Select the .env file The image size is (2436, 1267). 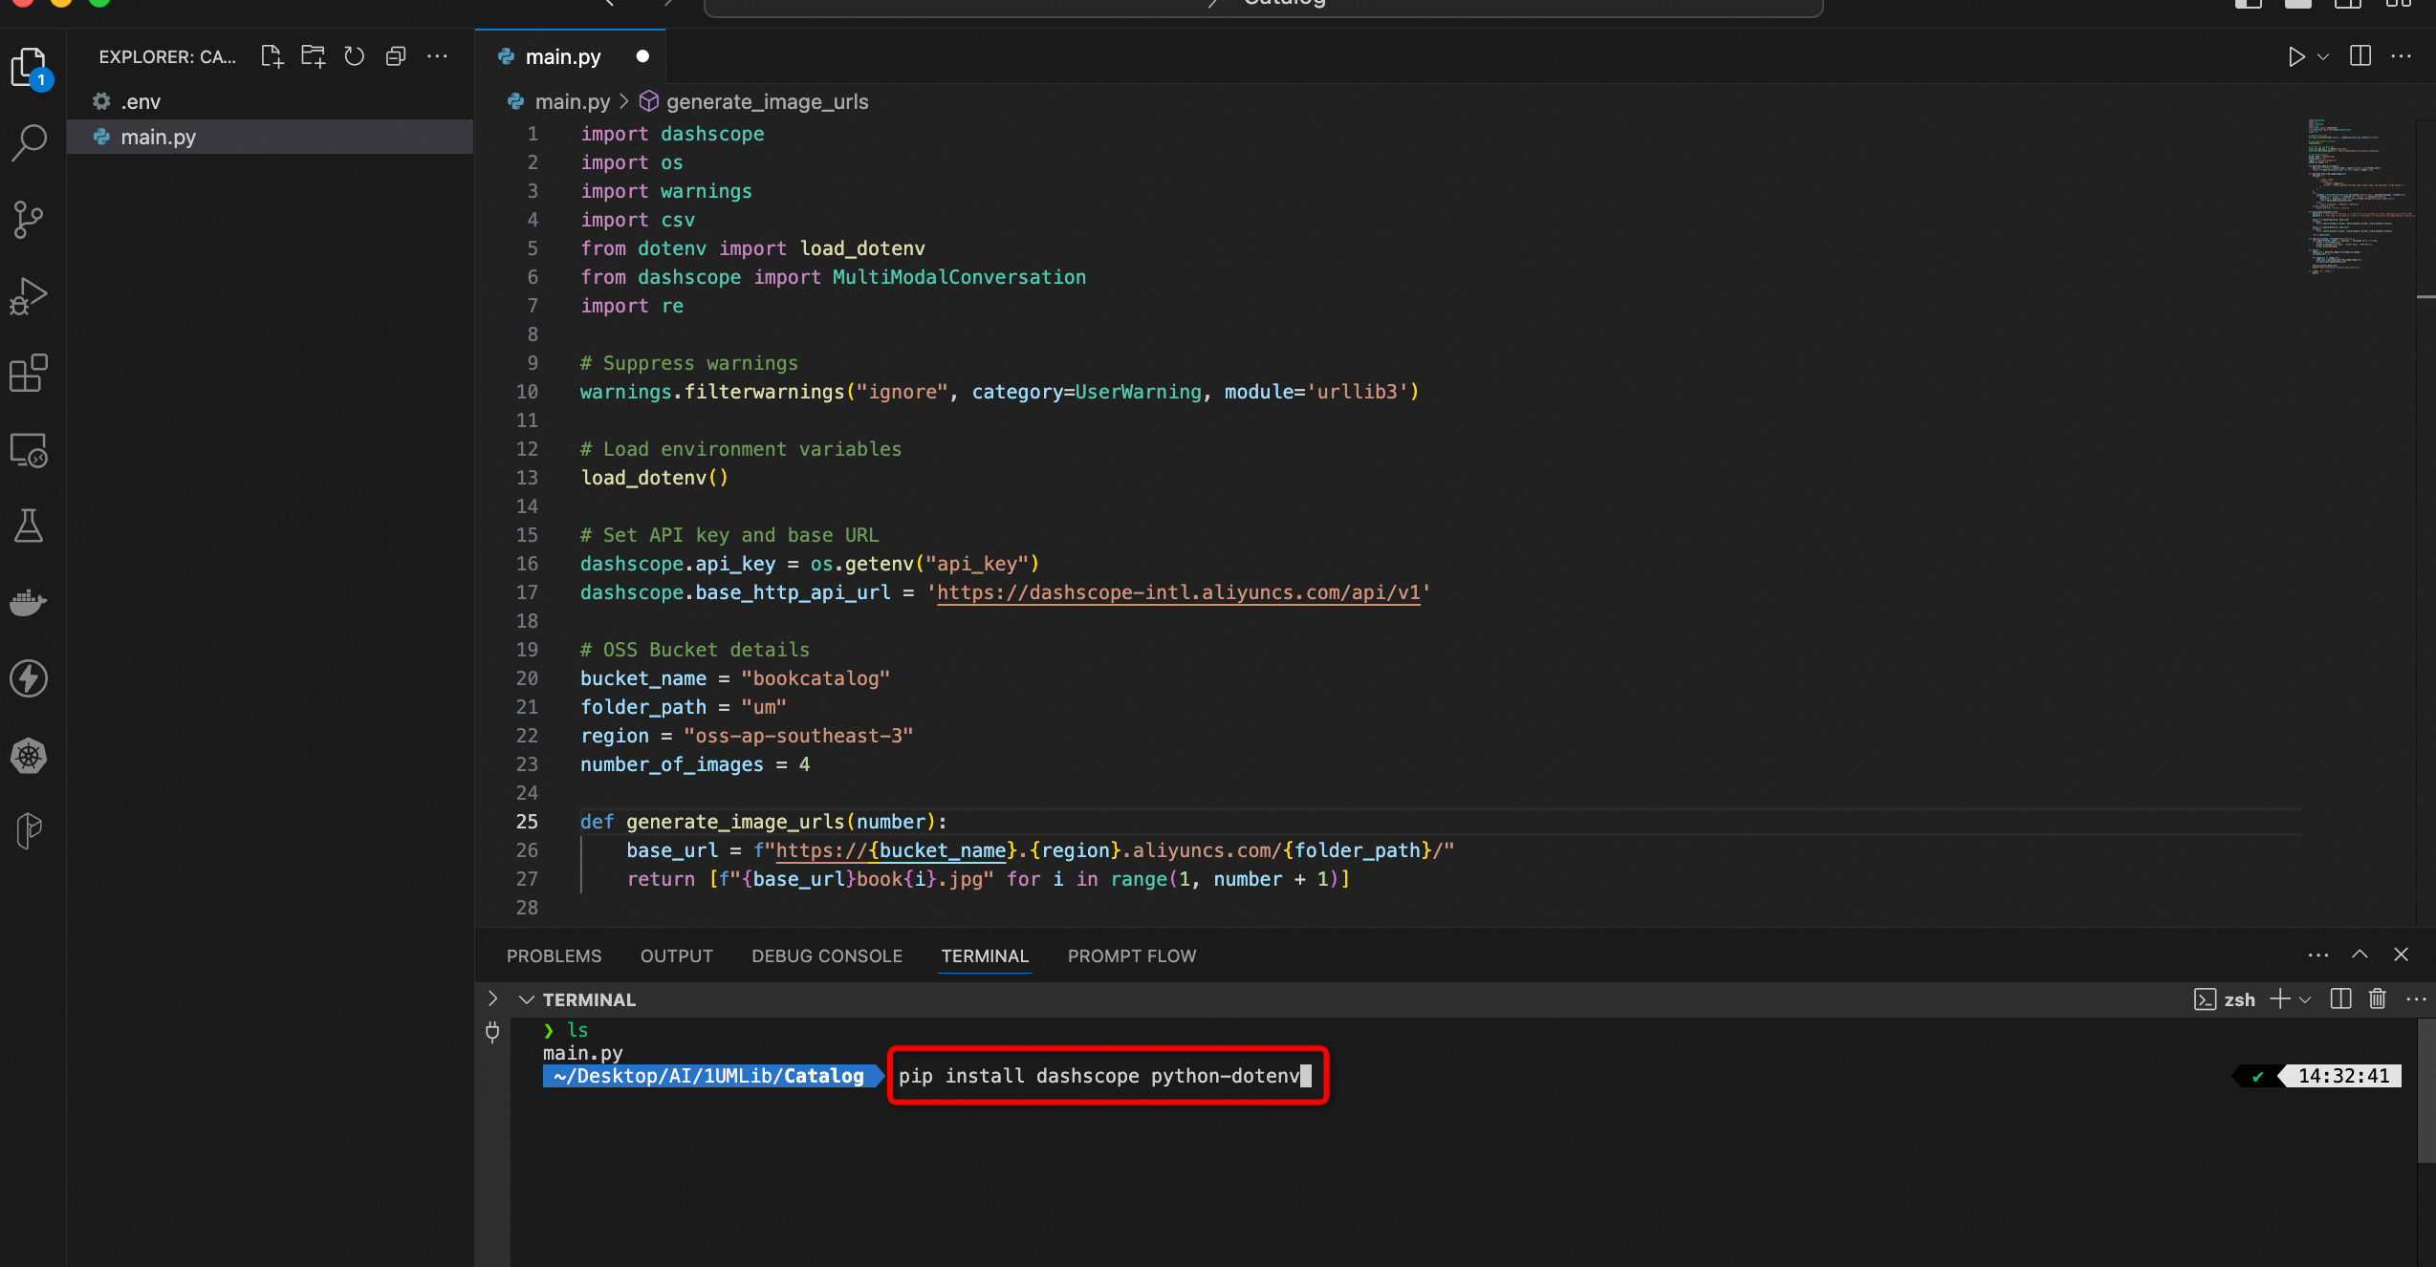[x=271, y=101]
